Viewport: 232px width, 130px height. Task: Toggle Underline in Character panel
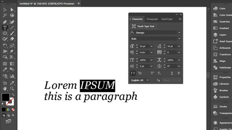pos(172,73)
